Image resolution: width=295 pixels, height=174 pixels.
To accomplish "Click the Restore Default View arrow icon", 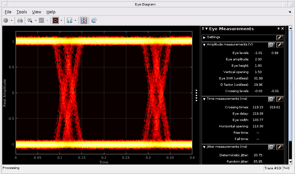I will tap(94, 20).
